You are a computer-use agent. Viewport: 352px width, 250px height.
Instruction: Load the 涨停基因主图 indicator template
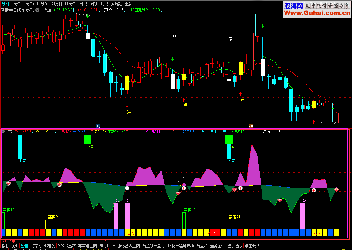[129, 246]
